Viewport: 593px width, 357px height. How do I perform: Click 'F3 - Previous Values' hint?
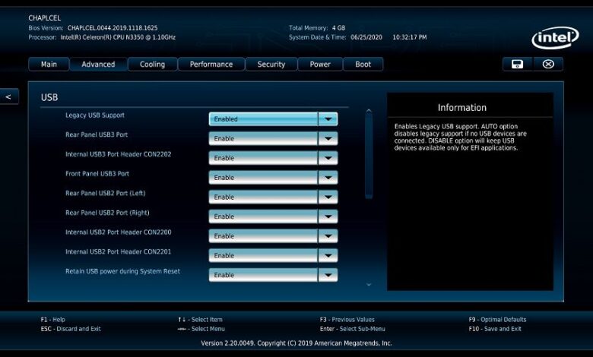pyautogui.click(x=347, y=320)
